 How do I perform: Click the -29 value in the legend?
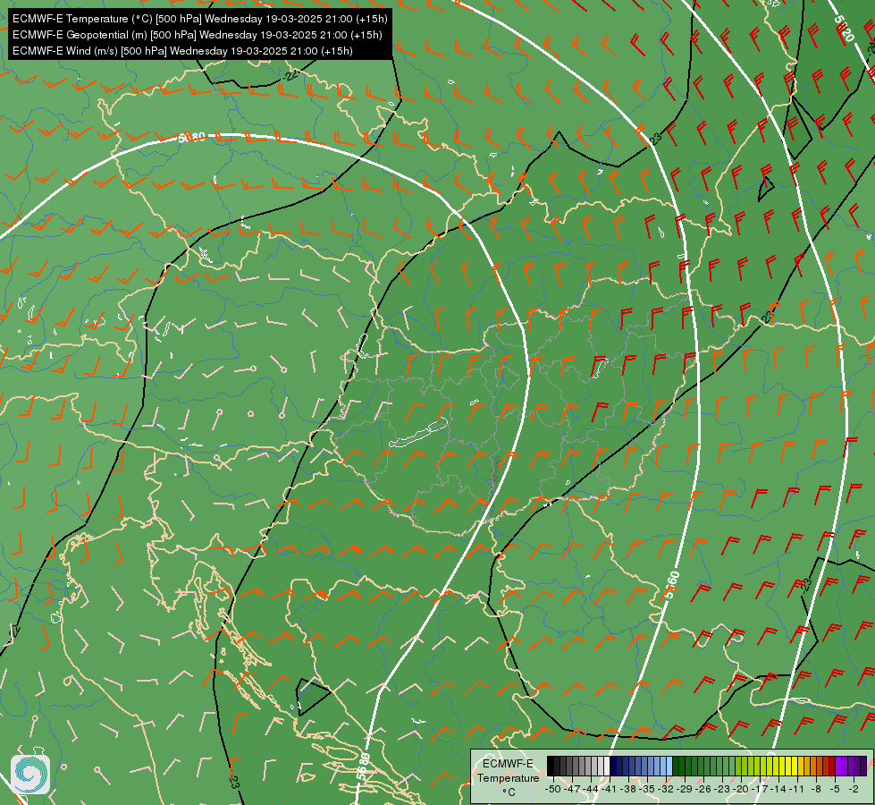pyautogui.click(x=685, y=789)
